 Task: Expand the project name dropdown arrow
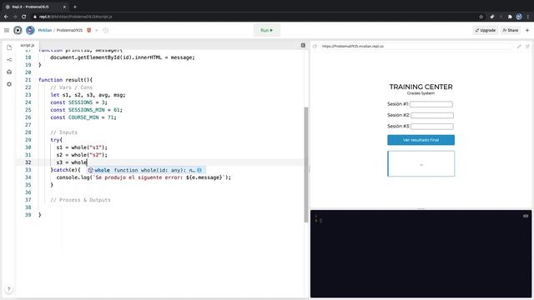pyautogui.click(x=97, y=30)
